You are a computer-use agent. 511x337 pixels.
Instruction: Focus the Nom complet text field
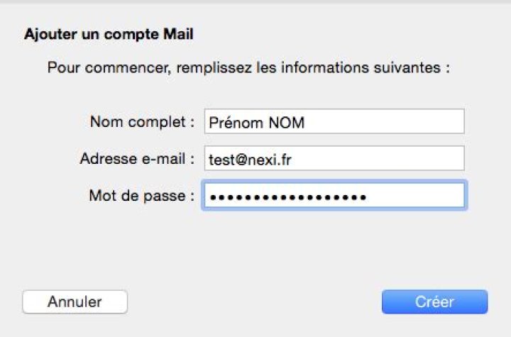tap(334, 121)
